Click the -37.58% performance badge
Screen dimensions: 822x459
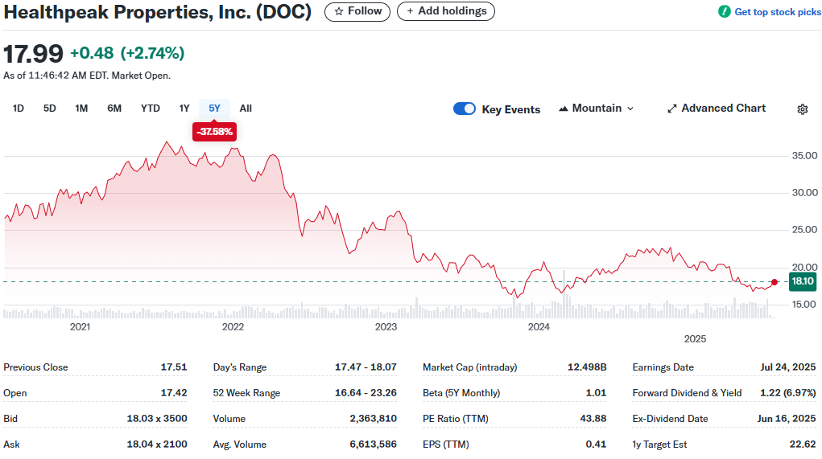(214, 131)
